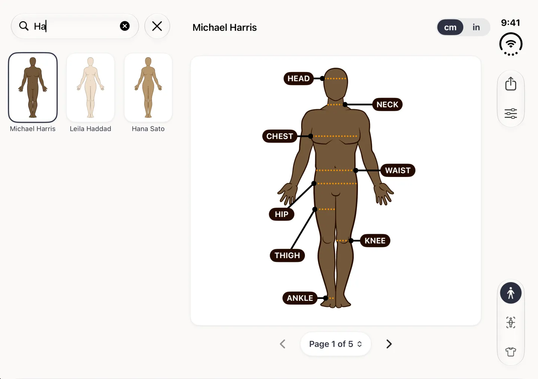
Task: Switch units to inches
Action: (476, 27)
